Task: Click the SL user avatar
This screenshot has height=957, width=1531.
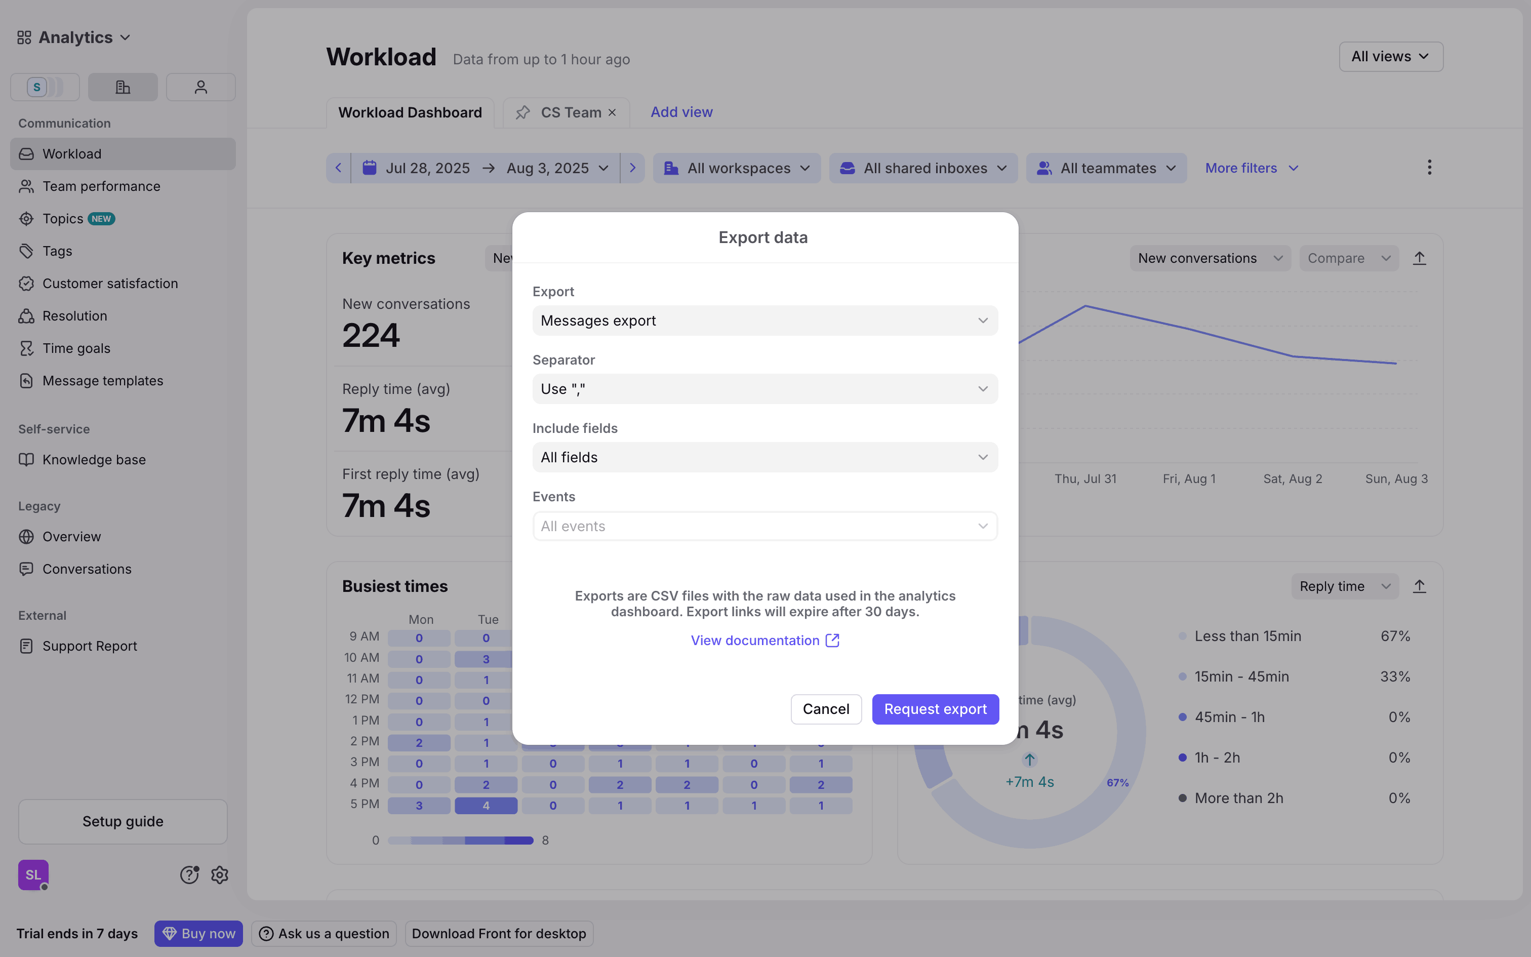Action: (x=33, y=875)
